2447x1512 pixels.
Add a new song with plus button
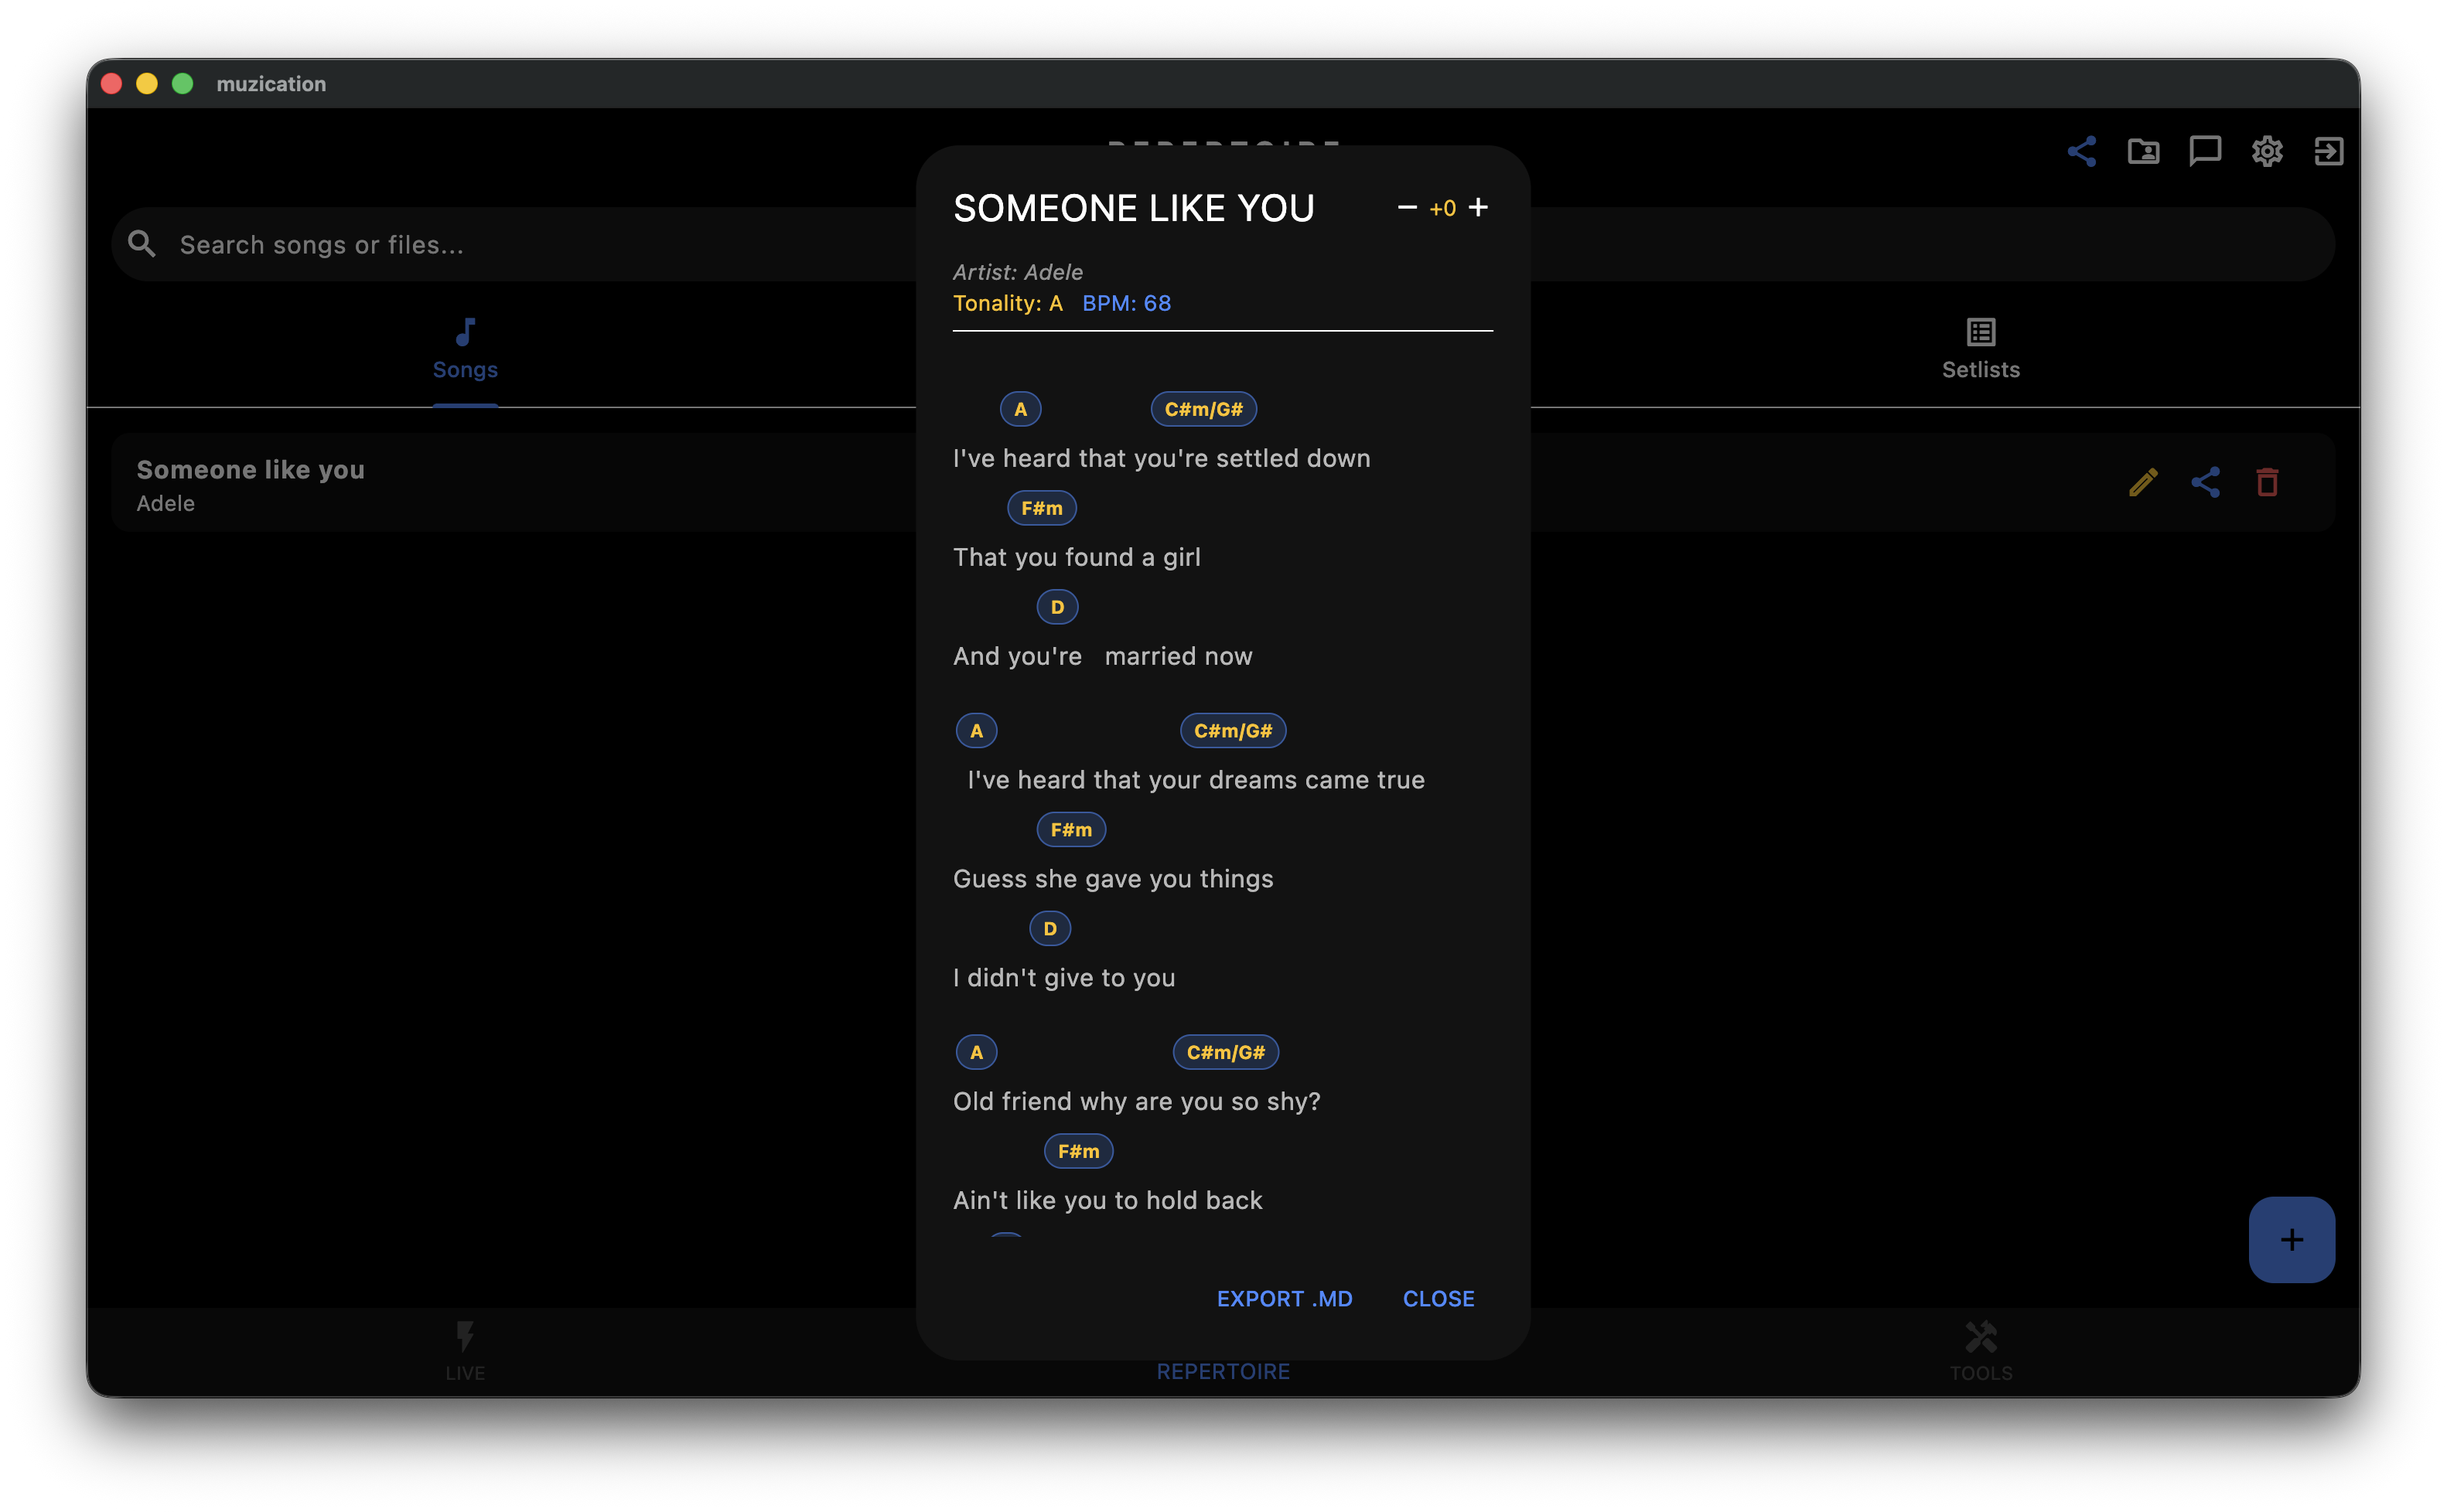[x=2291, y=1240]
